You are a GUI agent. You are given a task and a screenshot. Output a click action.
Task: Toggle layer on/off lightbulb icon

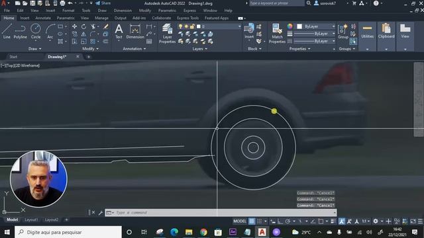[180, 26]
